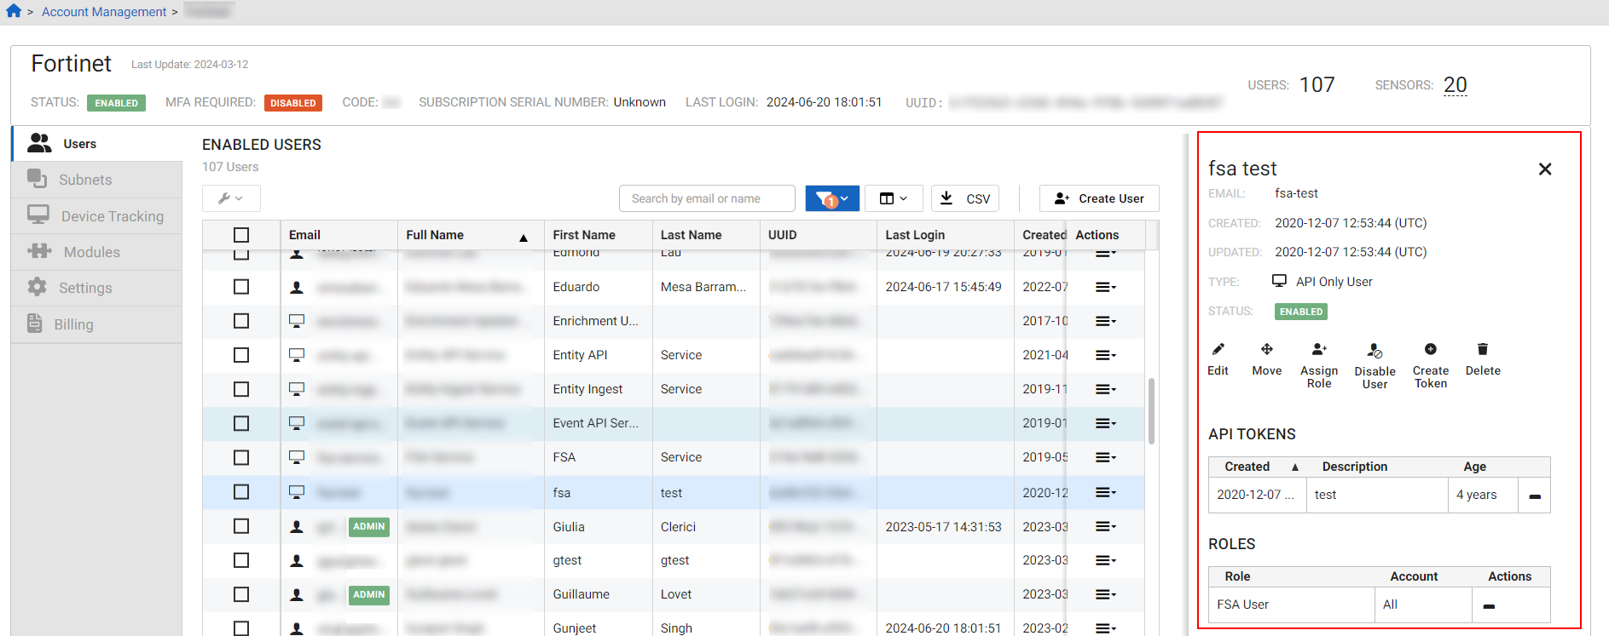Expand the column chooser dropdown
This screenshot has height=636, width=1609.
(x=893, y=198)
